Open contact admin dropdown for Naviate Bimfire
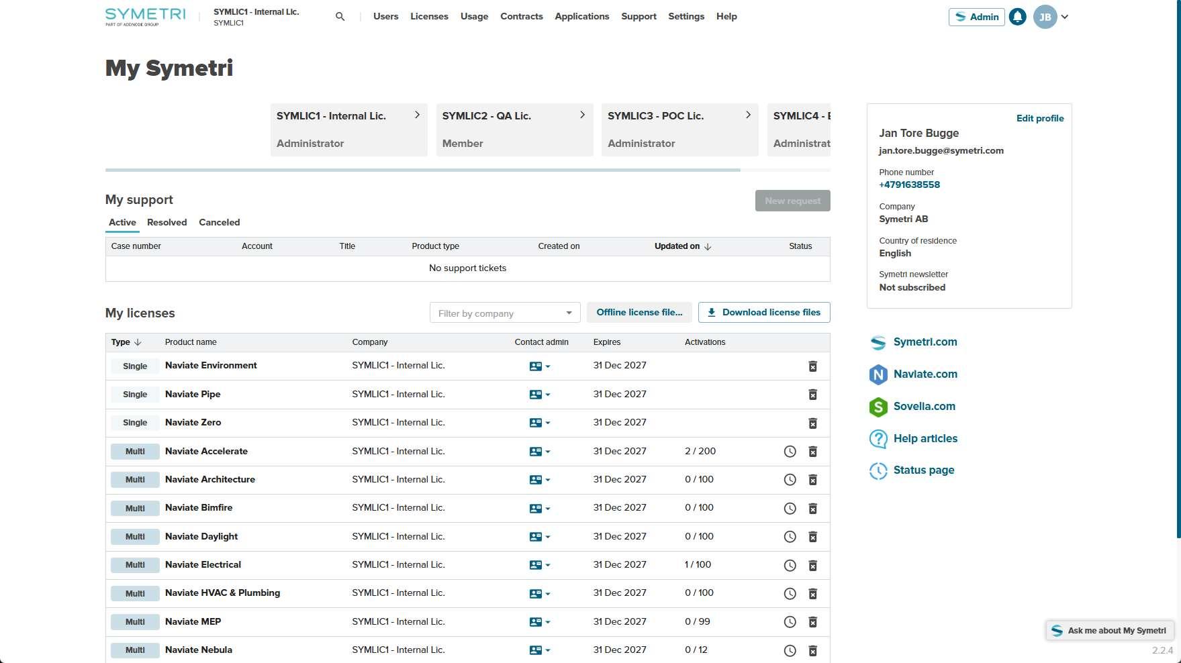The width and height of the screenshot is (1181, 663). point(540,509)
